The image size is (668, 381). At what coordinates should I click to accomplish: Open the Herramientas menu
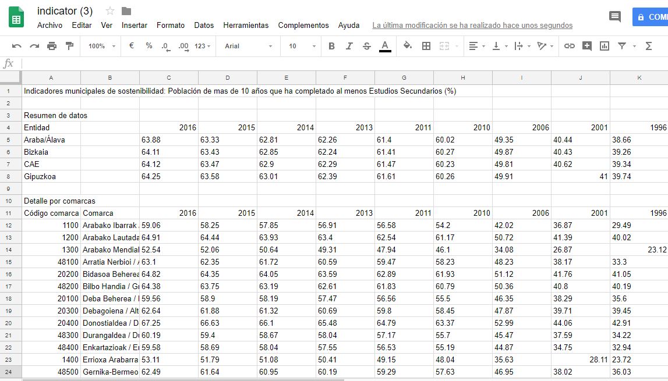(x=246, y=25)
